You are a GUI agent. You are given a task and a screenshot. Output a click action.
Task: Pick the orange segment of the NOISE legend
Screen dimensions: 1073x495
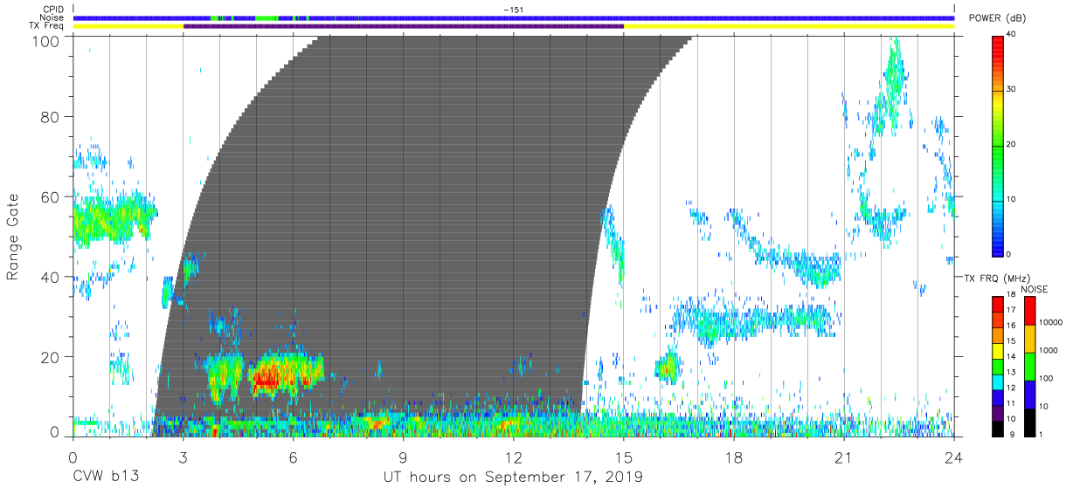point(1028,339)
